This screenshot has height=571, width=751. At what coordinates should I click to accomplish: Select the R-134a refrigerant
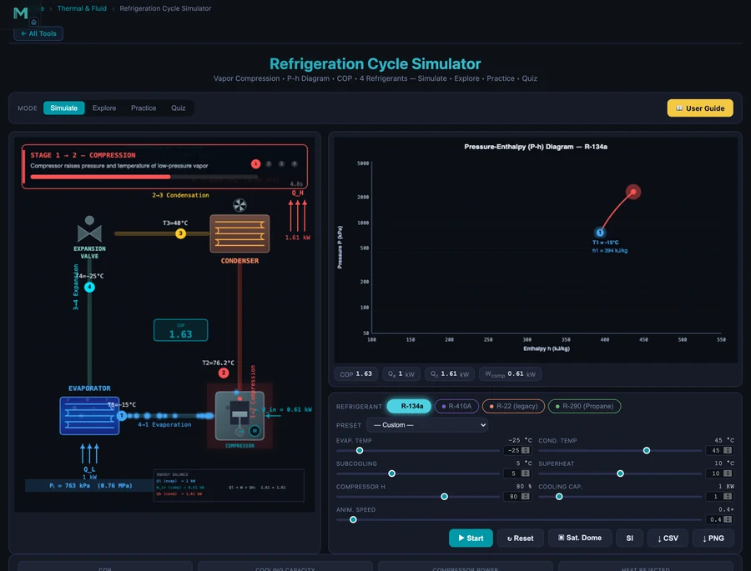pos(409,406)
